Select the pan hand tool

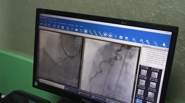click(x=164, y=44)
